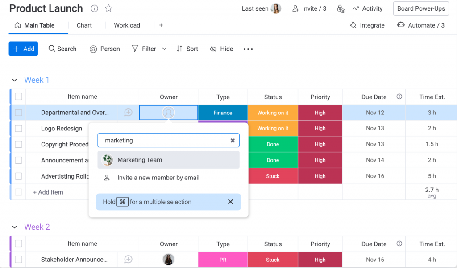Select the Logo Redesign row checkbox
Image resolution: width=457 pixels, height=268 pixels.
[x=18, y=128]
